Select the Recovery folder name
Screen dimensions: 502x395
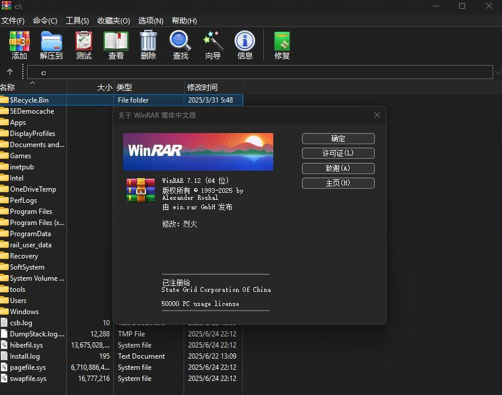click(24, 256)
